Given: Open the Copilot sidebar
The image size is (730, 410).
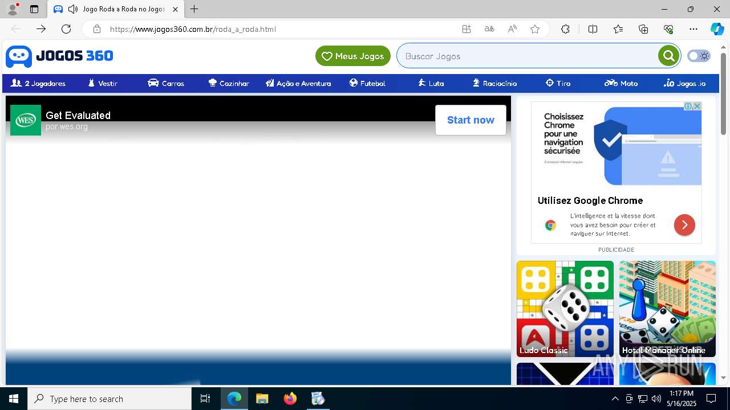Looking at the screenshot, I should point(717,29).
